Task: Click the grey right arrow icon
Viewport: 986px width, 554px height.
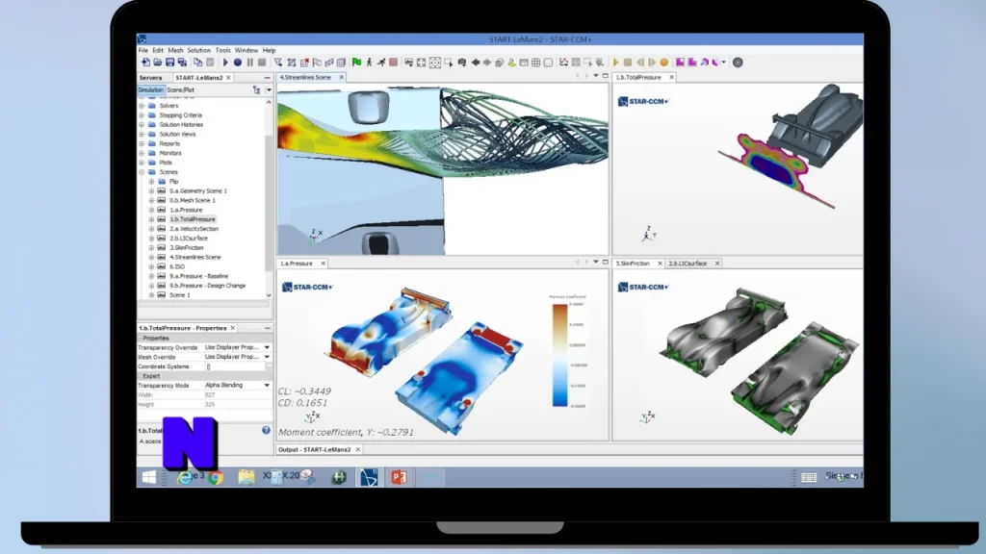Action: (487, 63)
